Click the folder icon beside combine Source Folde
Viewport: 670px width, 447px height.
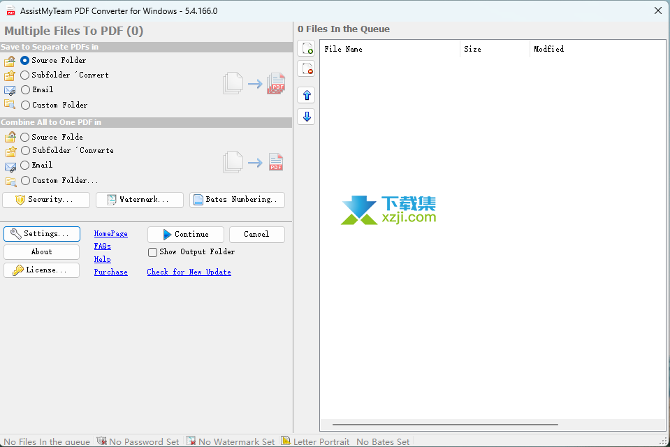(10, 137)
